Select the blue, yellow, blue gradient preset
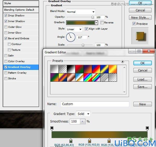This screenshot has height=147, width=156. (x=104, y=69)
